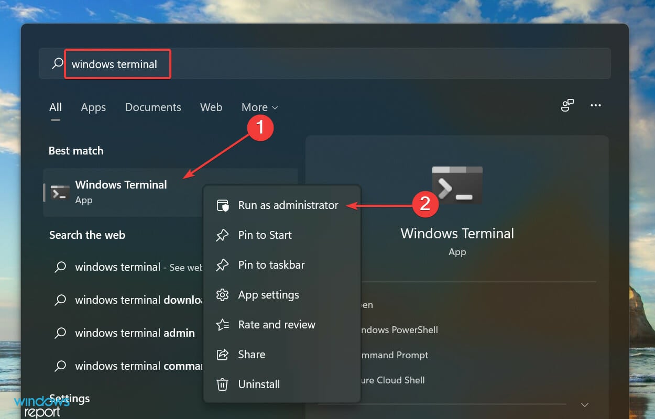Switch to the Apps tab
The width and height of the screenshot is (655, 419).
(93, 107)
